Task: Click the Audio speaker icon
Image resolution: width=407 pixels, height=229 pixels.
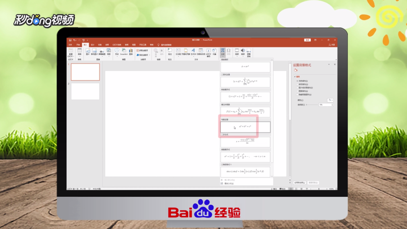Action: tap(243, 50)
